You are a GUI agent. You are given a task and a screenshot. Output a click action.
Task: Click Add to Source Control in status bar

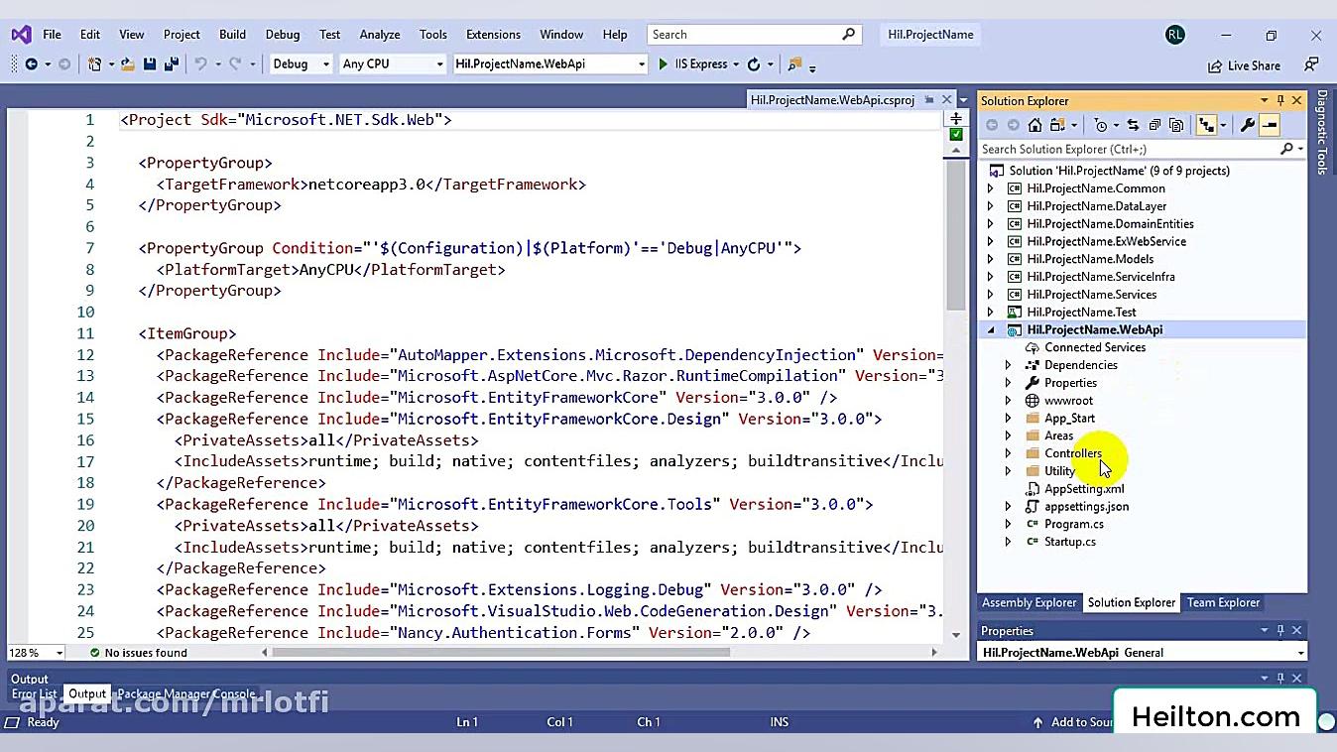pyautogui.click(x=1072, y=722)
